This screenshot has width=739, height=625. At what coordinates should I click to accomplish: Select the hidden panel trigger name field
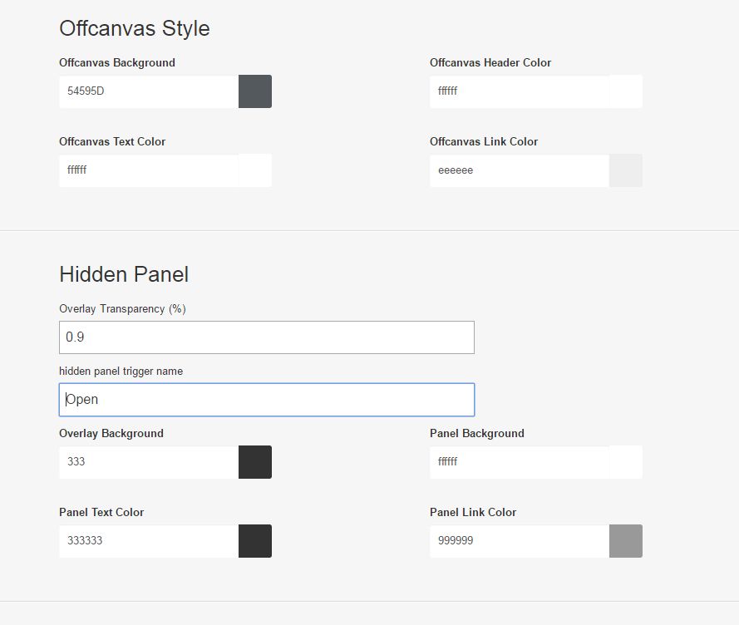click(x=267, y=400)
